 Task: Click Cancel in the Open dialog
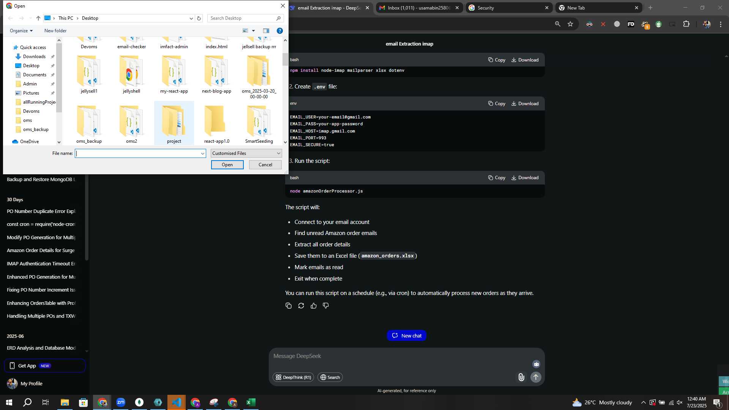point(265,165)
